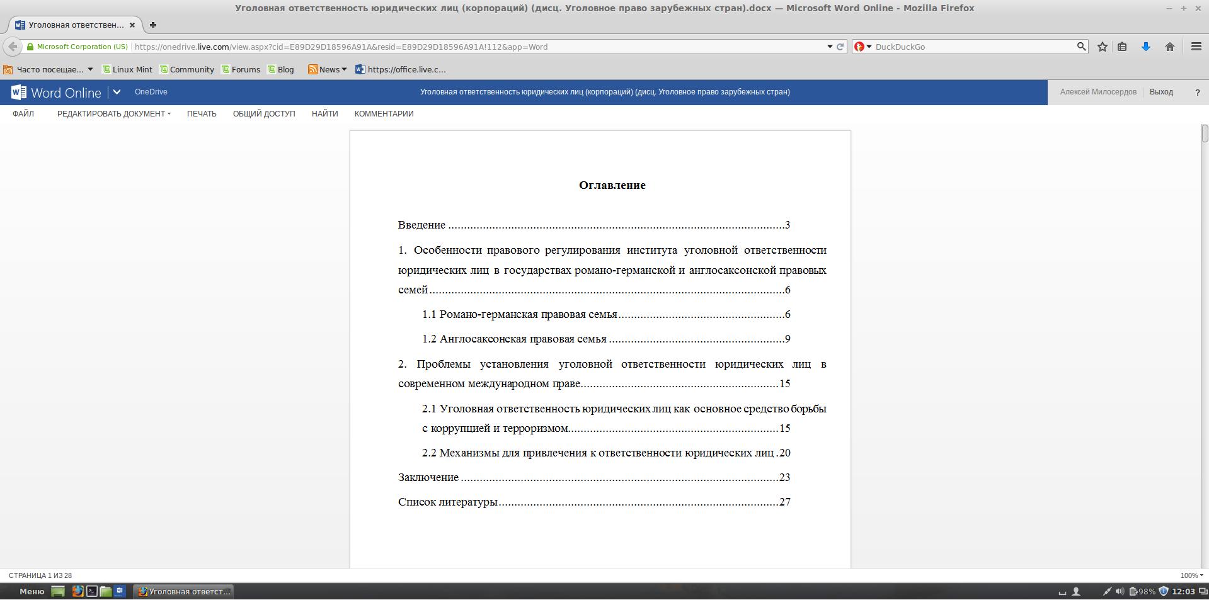Click the vertical scrollbar thumb
Screen dimensions: 1209x600
coord(1204,134)
